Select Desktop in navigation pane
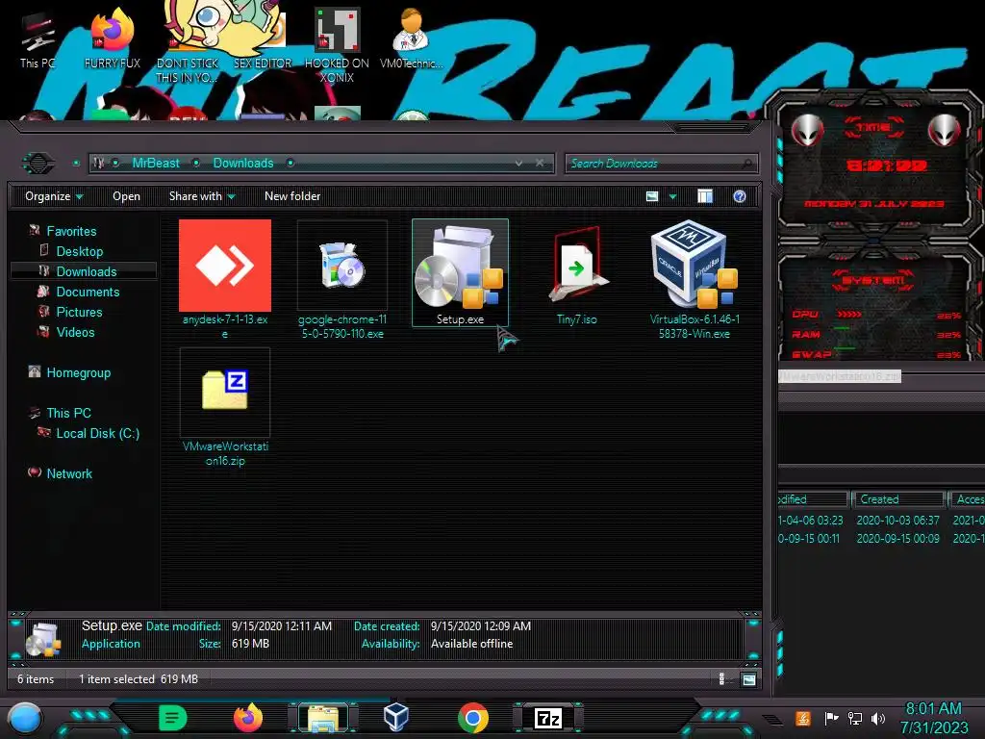 [x=80, y=251]
